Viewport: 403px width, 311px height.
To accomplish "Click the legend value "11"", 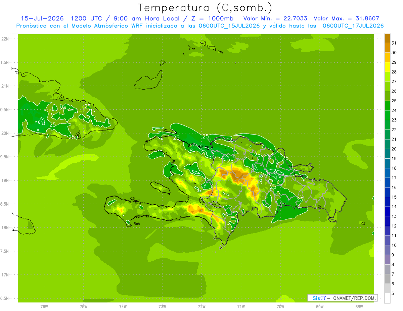I will tap(394, 236).
